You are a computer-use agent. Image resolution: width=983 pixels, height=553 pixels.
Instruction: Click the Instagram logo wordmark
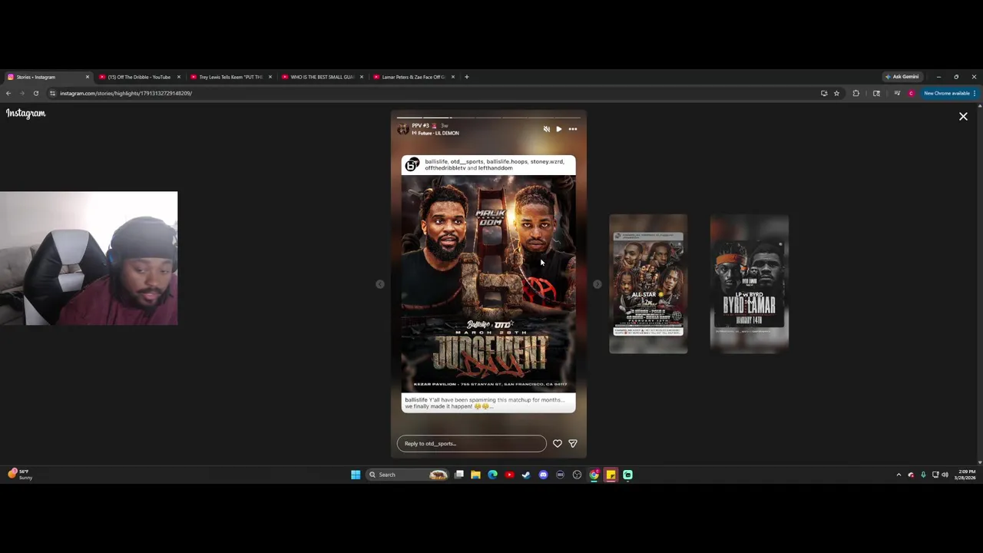tap(26, 114)
